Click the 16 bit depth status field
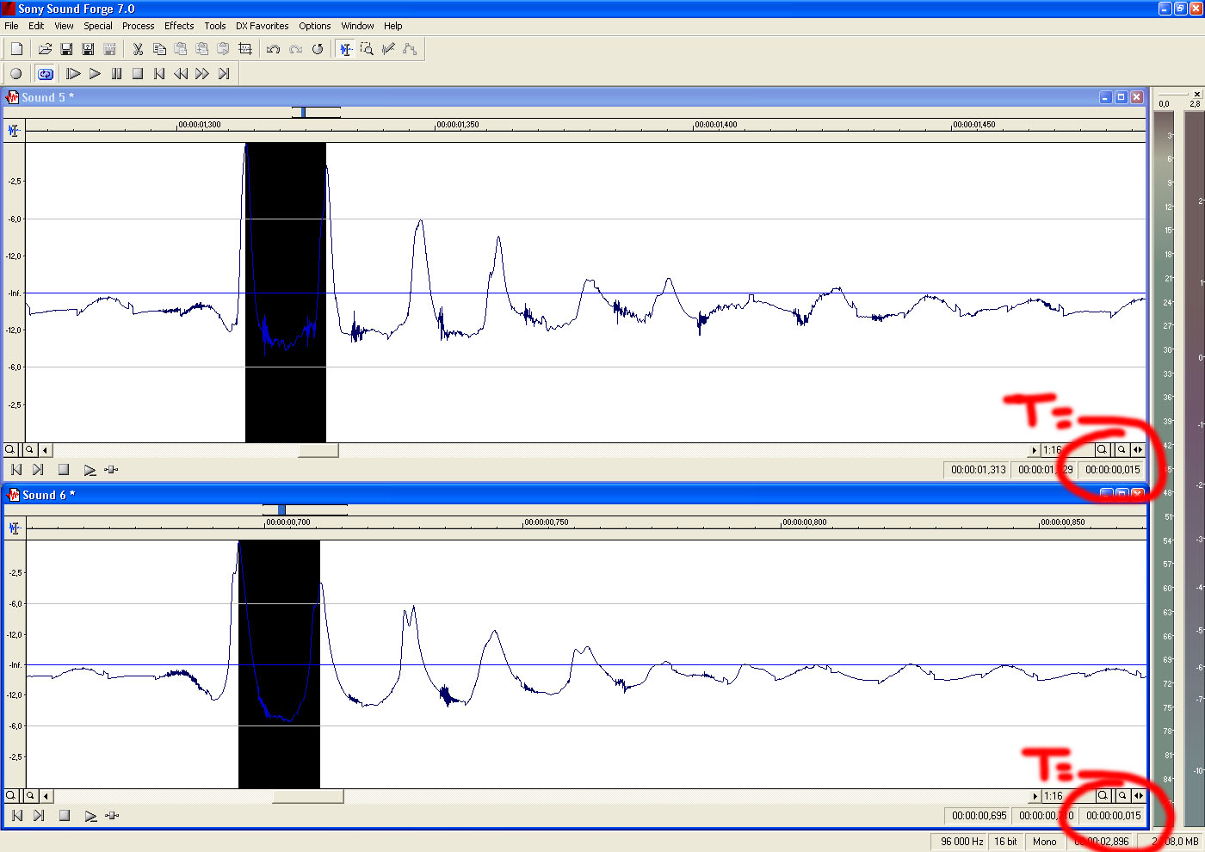This screenshot has width=1205, height=852. point(1005,842)
